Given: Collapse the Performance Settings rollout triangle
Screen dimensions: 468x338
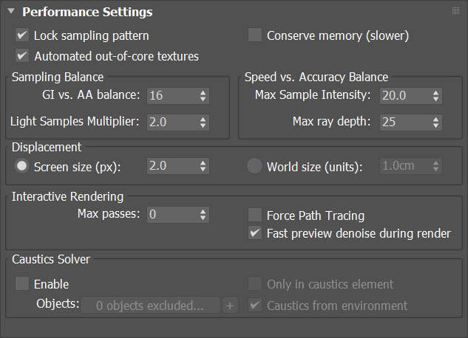Looking at the screenshot, I should (x=11, y=11).
